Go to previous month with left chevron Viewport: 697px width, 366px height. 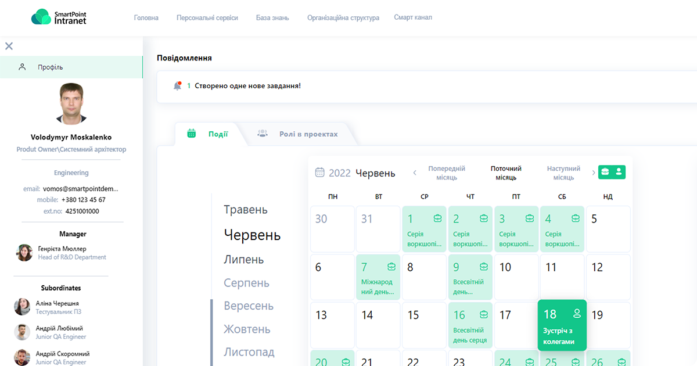point(415,173)
